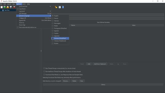Choose Portuguese (Brazilian) as the language
This screenshot has height=93, width=165.
(x=60, y=28)
